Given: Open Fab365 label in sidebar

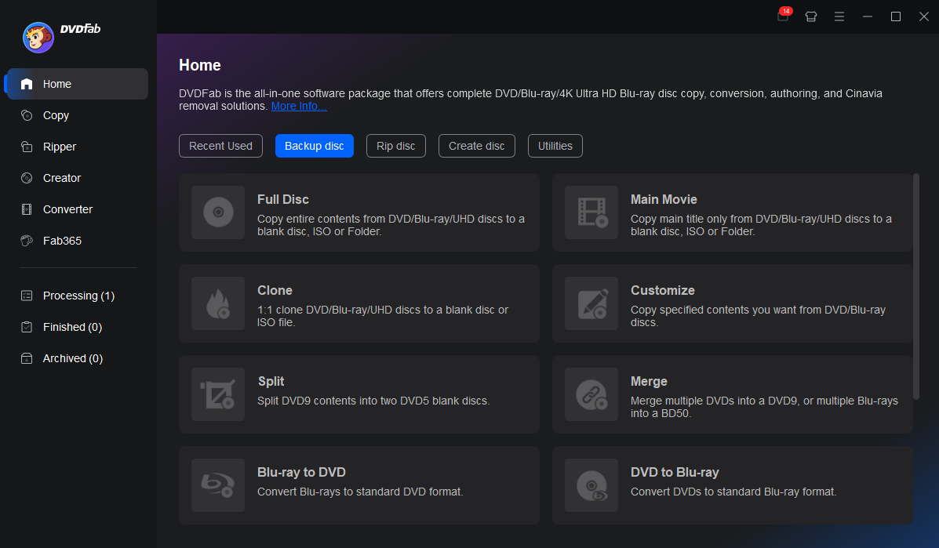Looking at the screenshot, I should [x=62, y=241].
